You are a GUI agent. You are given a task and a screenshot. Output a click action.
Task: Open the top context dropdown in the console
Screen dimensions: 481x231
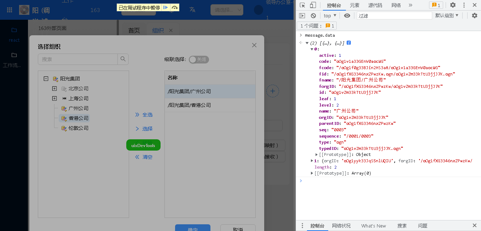point(330,16)
